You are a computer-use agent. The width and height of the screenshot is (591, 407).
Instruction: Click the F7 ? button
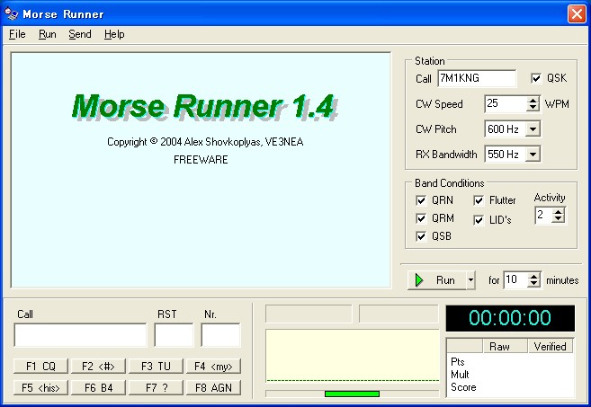[x=156, y=388]
